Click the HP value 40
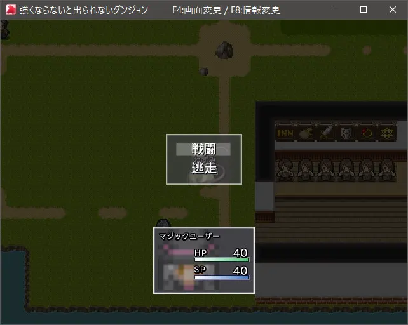This screenshot has height=325, width=408. click(240, 253)
